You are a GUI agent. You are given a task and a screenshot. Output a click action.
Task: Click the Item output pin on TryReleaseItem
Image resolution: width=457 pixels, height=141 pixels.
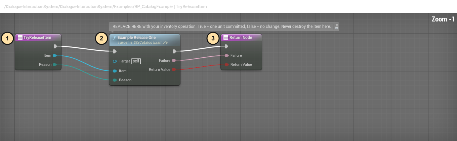pyautogui.click(x=55, y=56)
